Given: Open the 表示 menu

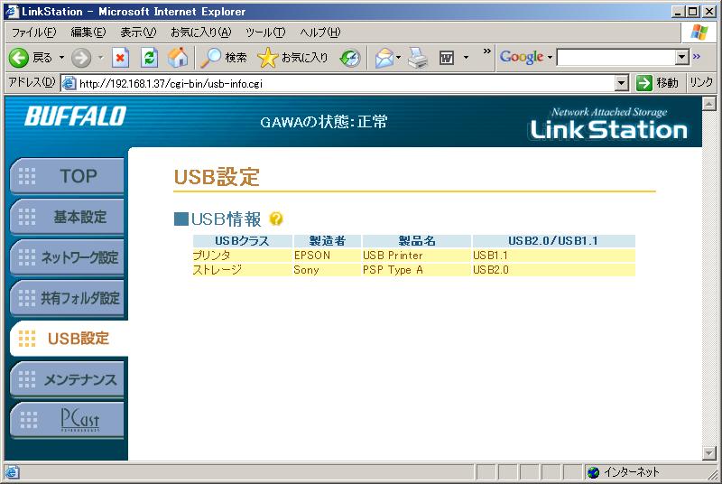Looking at the screenshot, I should pyautogui.click(x=138, y=33).
